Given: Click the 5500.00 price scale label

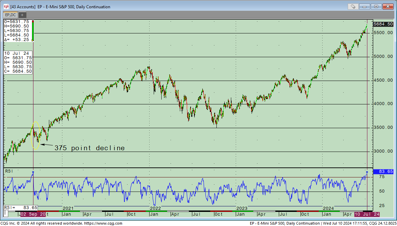Looking at the screenshot, I should click(383, 33).
